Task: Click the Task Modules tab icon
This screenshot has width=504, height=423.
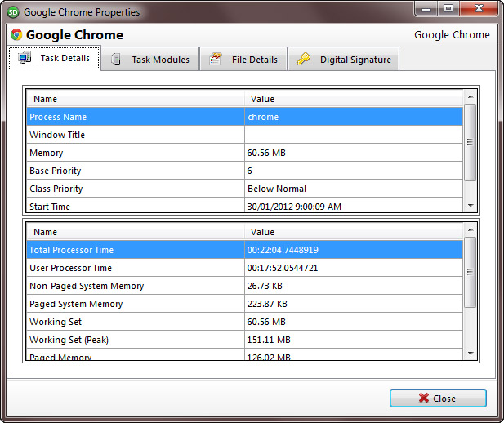Action: (117, 60)
